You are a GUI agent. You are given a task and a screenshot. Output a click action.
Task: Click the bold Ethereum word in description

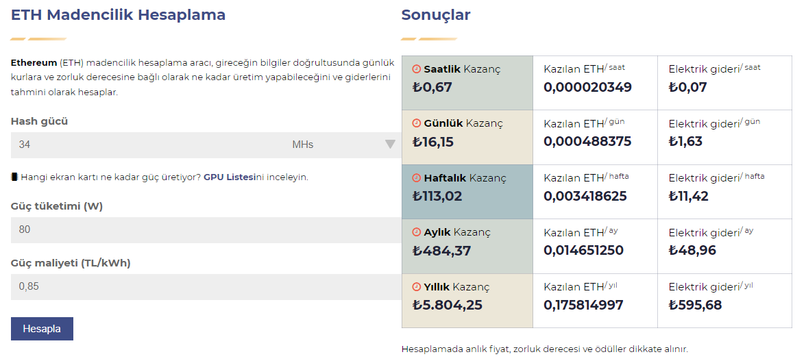point(34,62)
